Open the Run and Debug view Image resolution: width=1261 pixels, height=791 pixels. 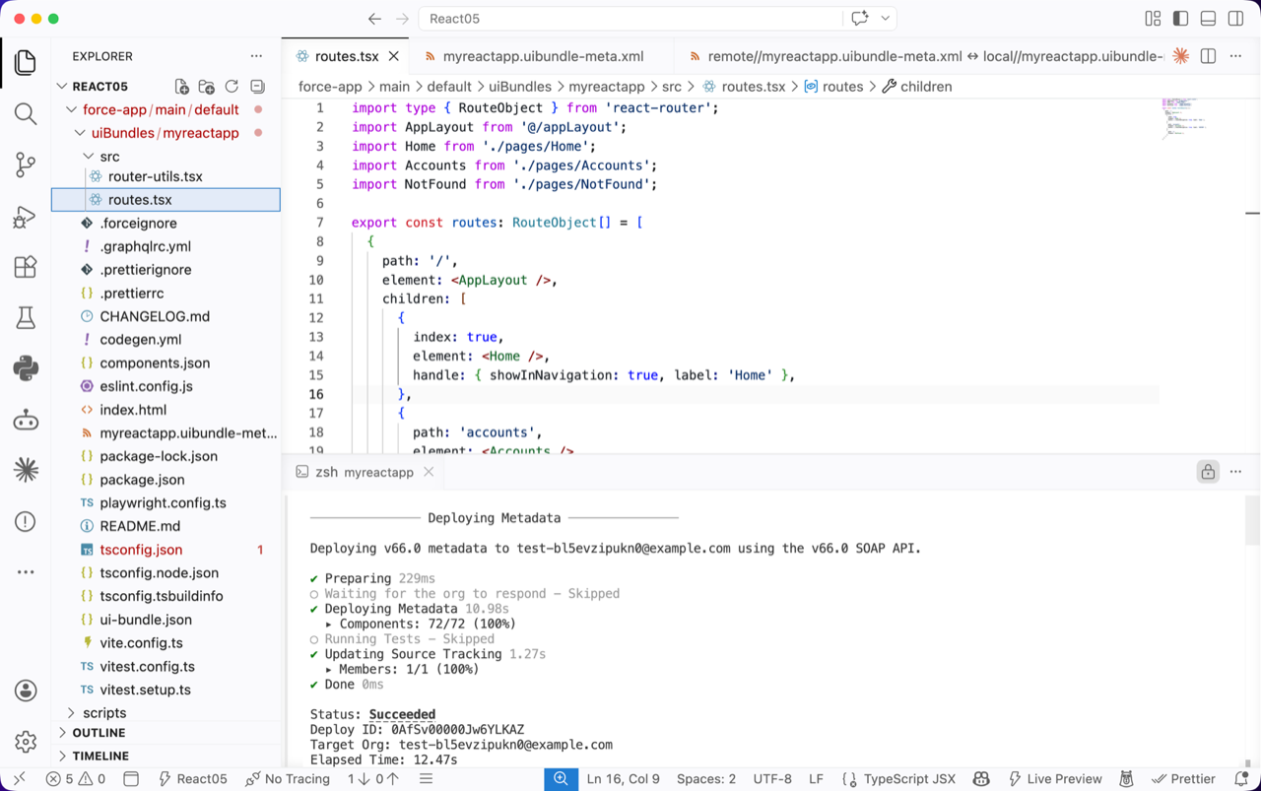[x=26, y=216]
